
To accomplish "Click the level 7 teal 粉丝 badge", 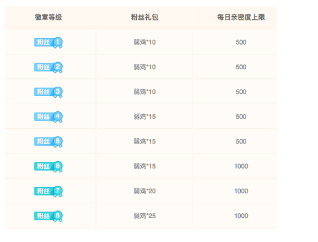I will coord(49,192).
